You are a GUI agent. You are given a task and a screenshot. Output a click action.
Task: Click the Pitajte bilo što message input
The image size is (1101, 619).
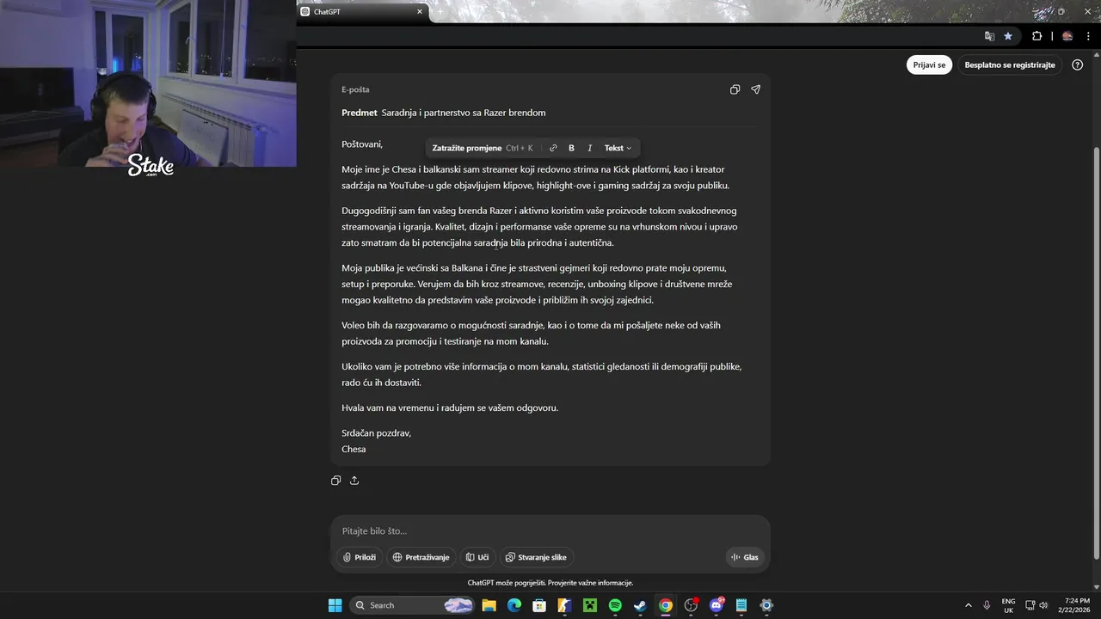[x=550, y=531]
